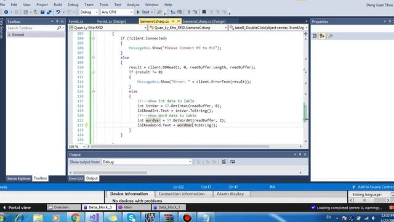
Task: Click the red record icon in taskbar
Action: (187, 218)
